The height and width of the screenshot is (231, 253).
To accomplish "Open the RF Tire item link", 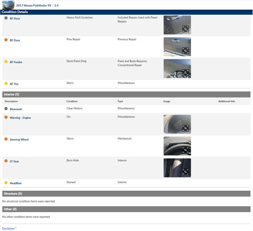I will [x=14, y=84].
